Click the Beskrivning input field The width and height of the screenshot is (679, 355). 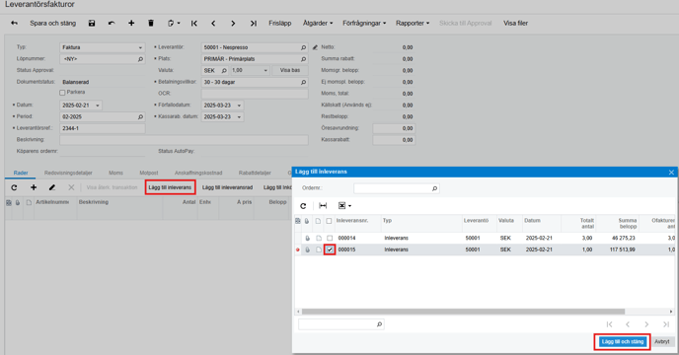tap(184, 140)
